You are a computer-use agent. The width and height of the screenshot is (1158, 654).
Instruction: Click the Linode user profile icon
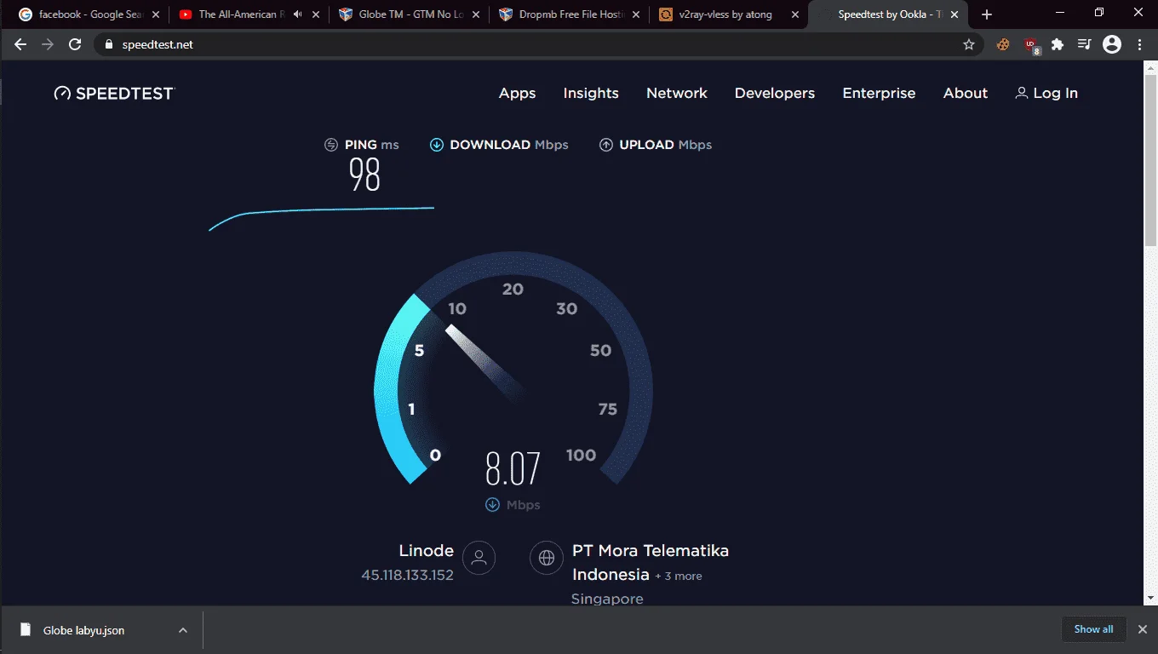click(x=479, y=558)
